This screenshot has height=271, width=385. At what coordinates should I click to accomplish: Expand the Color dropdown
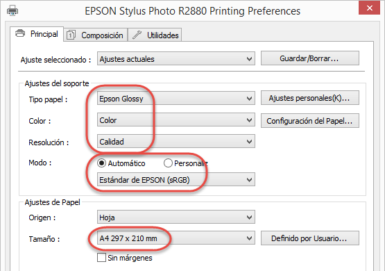[176, 120]
